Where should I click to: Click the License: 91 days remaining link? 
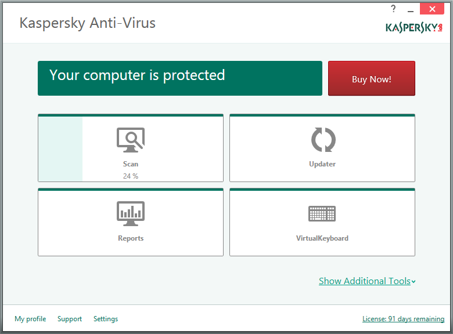pyautogui.click(x=403, y=319)
